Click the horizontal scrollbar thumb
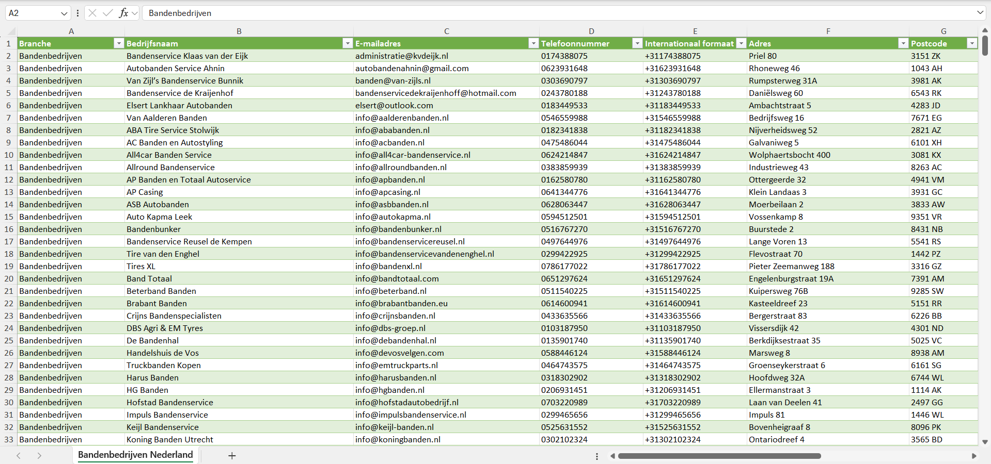The image size is (991, 464). point(719,456)
